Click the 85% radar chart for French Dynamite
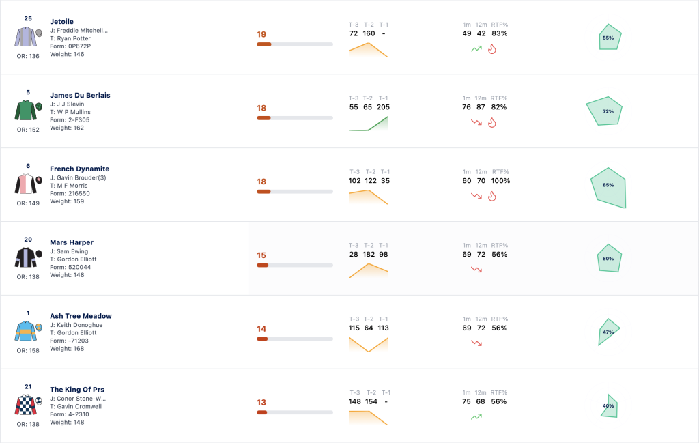The width and height of the screenshot is (699, 443). click(608, 188)
